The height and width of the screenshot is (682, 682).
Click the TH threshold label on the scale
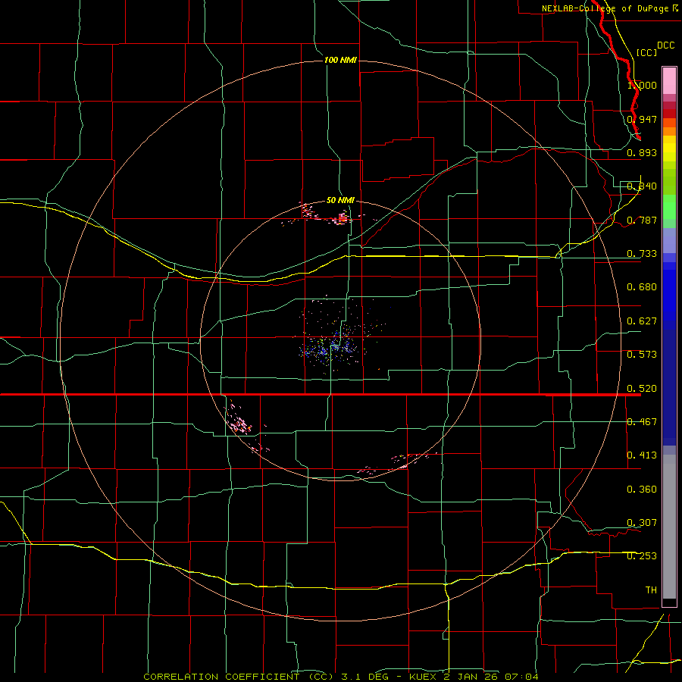point(651,590)
